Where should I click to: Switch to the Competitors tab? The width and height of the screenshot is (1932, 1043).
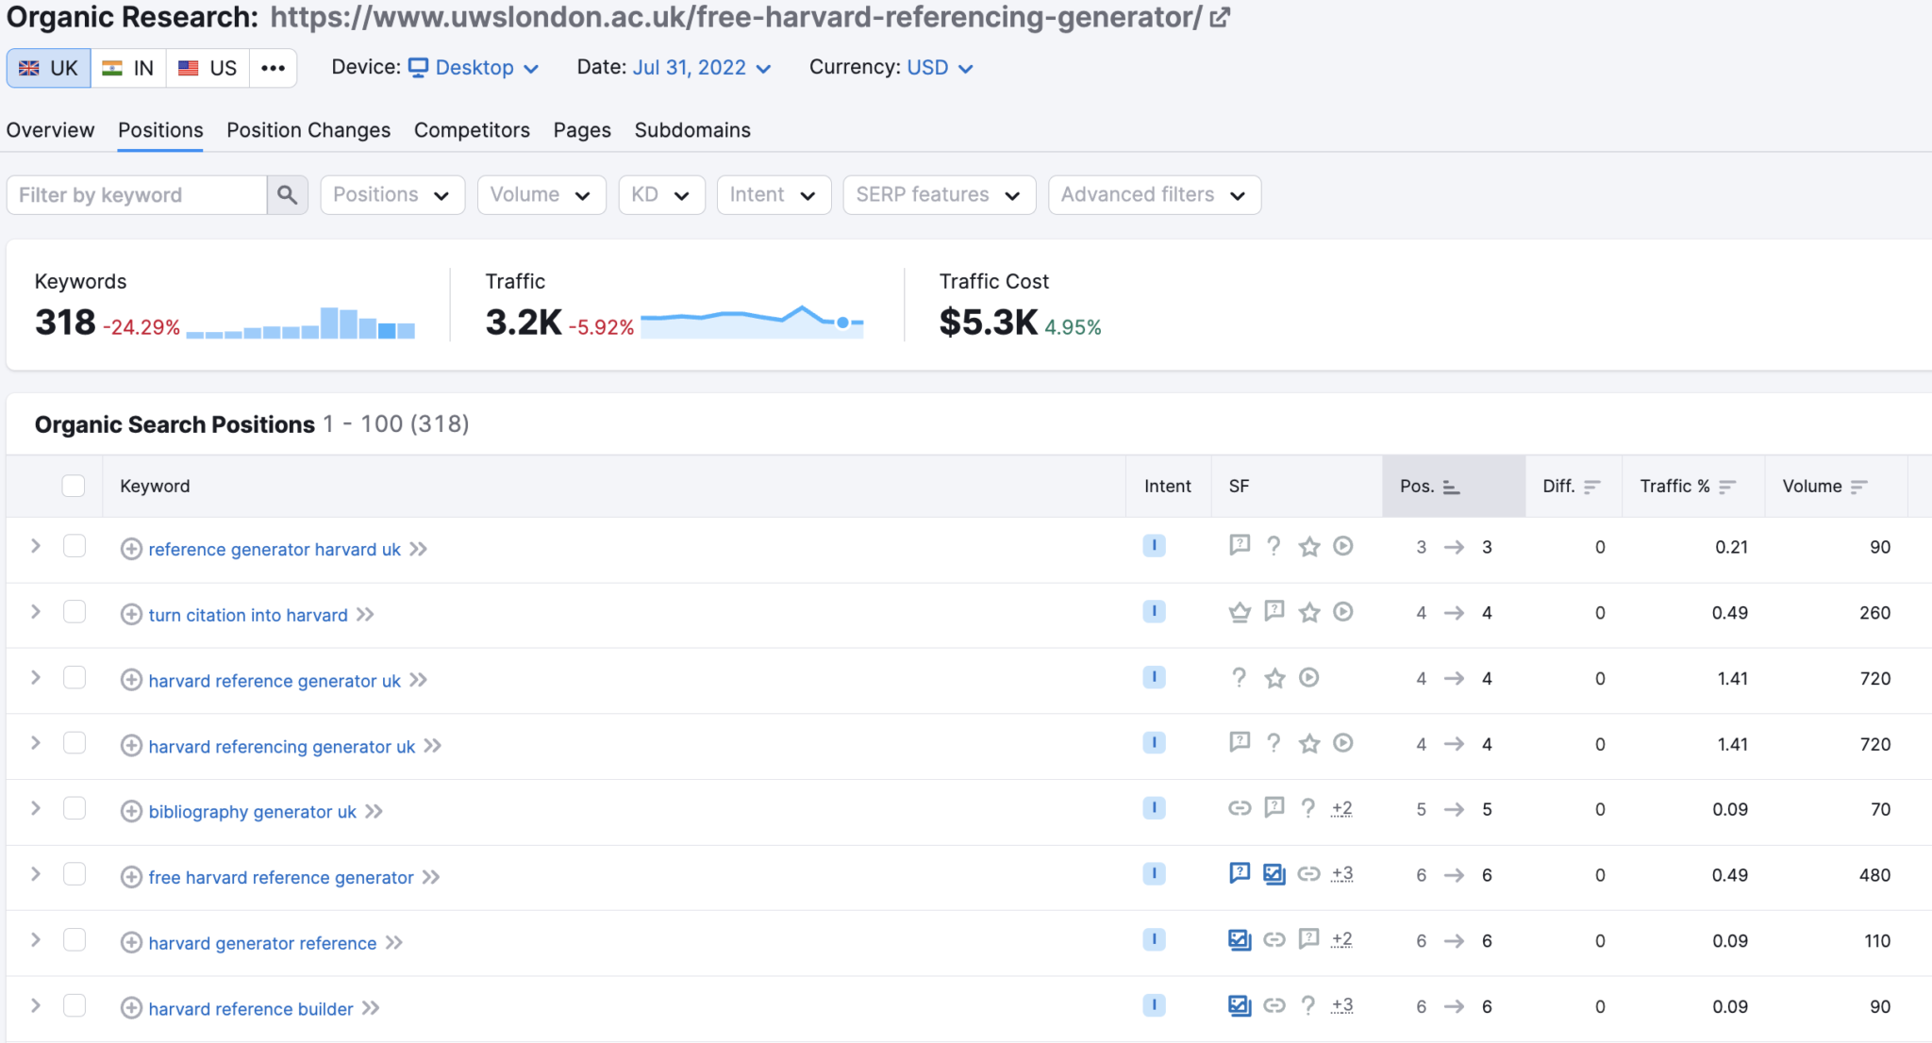(472, 130)
